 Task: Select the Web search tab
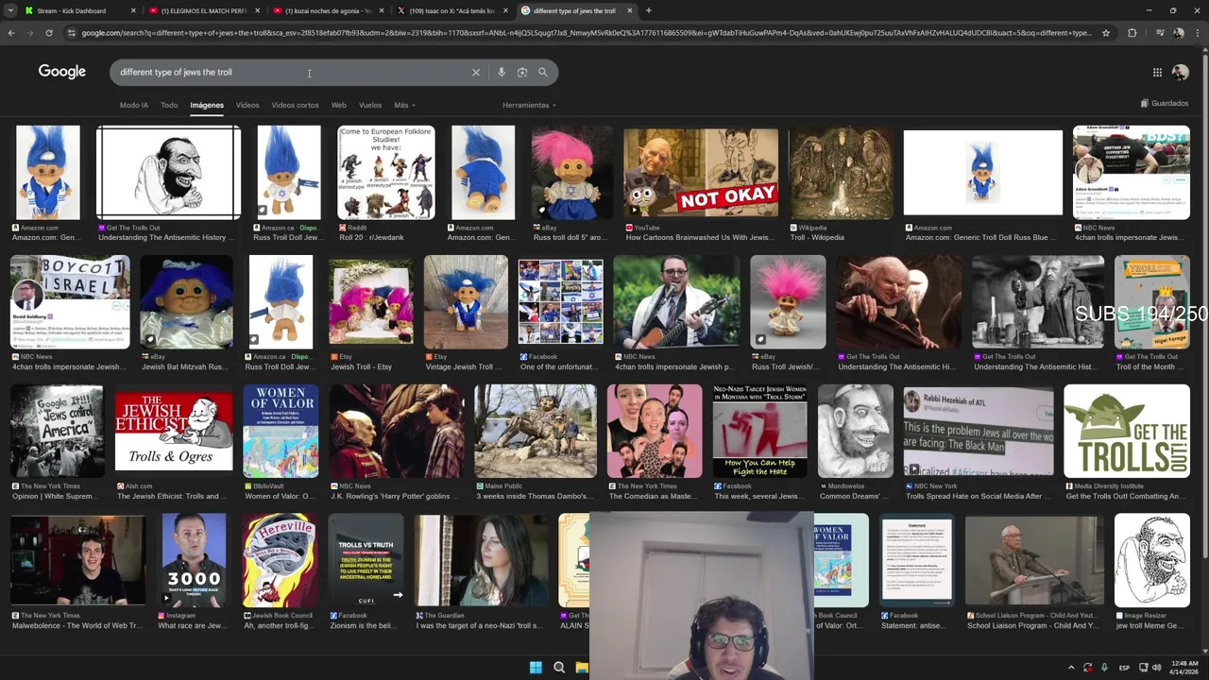pos(338,105)
